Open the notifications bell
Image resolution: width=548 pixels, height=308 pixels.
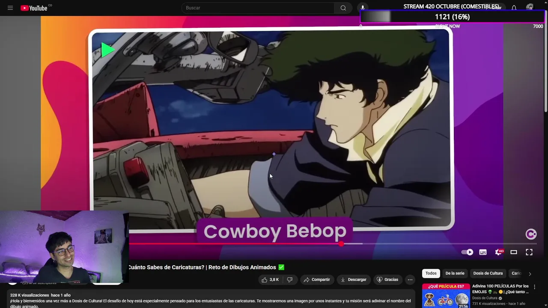tap(514, 8)
